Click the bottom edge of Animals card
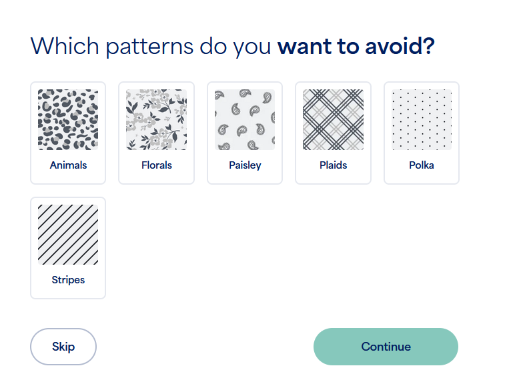 tap(68, 183)
